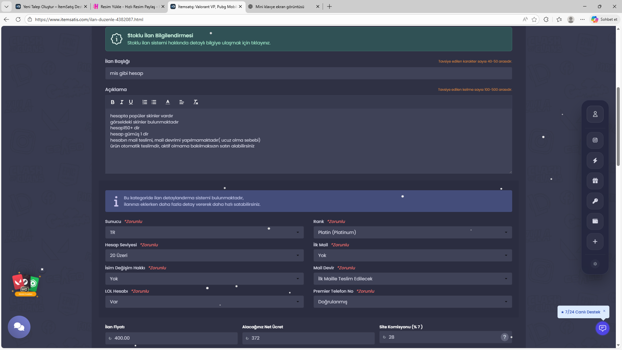The width and height of the screenshot is (622, 350).
Task: Open browser extensions icon
Action: click(x=546, y=19)
